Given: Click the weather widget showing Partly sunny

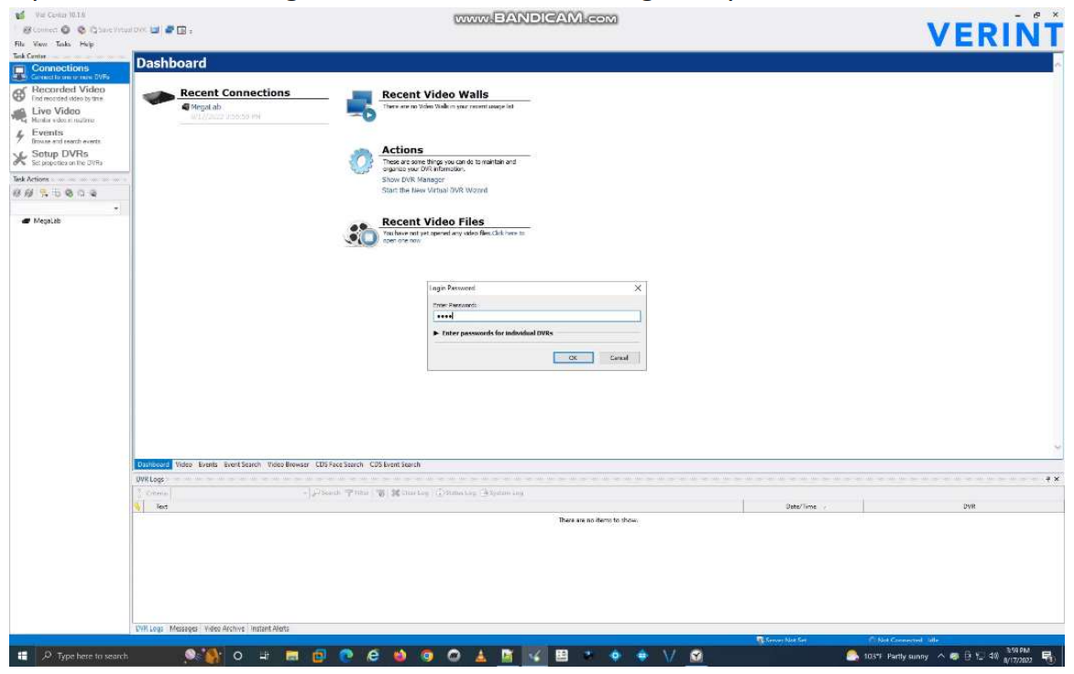Looking at the screenshot, I should coord(888,656).
